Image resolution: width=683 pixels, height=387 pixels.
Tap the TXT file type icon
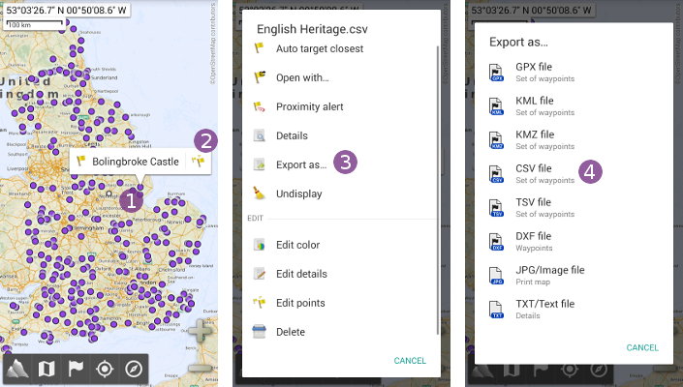(496, 310)
